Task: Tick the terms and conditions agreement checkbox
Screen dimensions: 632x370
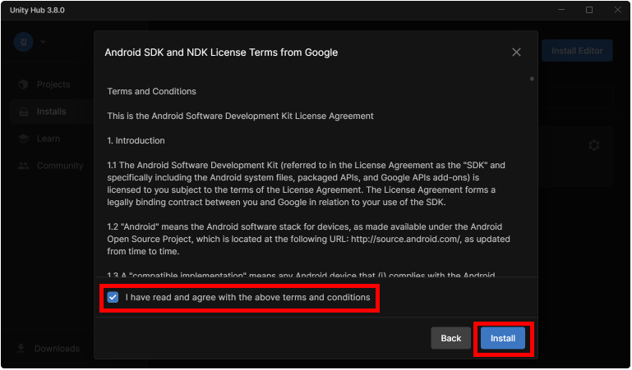Action: (x=113, y=298)
